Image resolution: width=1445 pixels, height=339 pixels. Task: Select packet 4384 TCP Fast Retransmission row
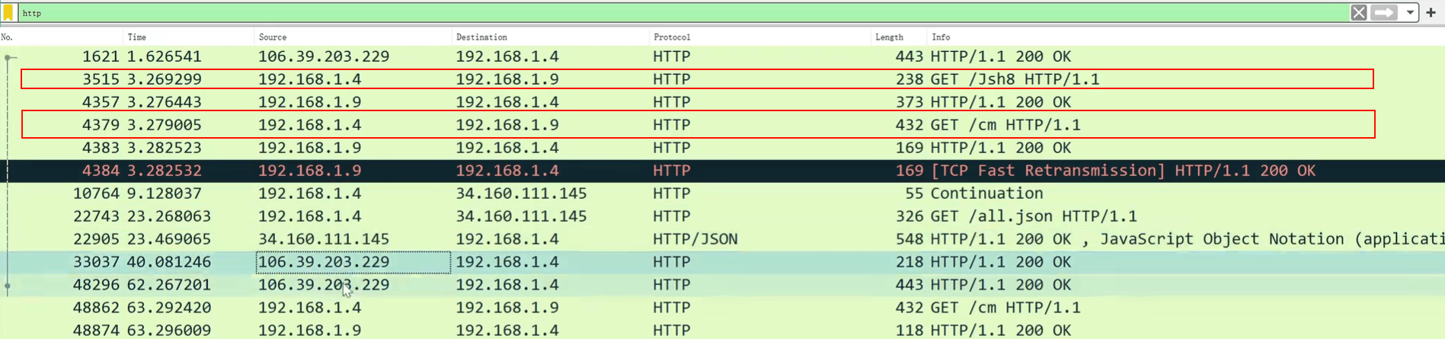(x=722, y=171)
